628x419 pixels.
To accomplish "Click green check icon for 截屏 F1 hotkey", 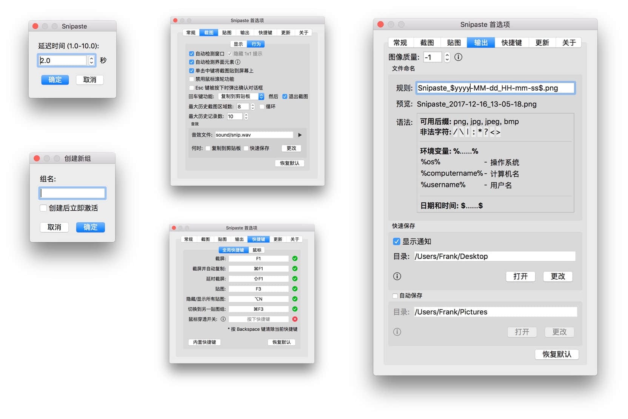I will (295, 259).
